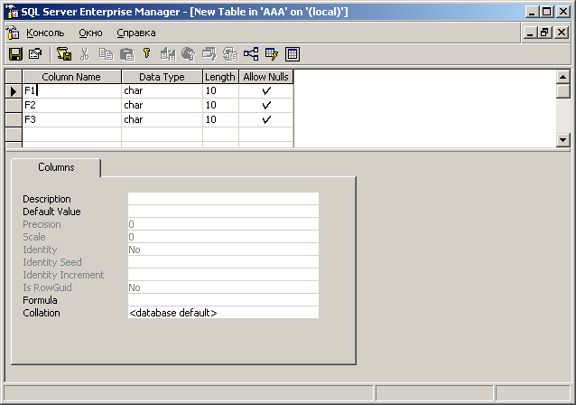Click the Allow Nulls column header
Image resolution: width=576 pixels, height=405 pixels.
click(x=266, y=77)
